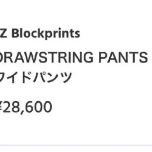Click the digits 28 in the price
The image size is (152, 152).
click(11, 107)
